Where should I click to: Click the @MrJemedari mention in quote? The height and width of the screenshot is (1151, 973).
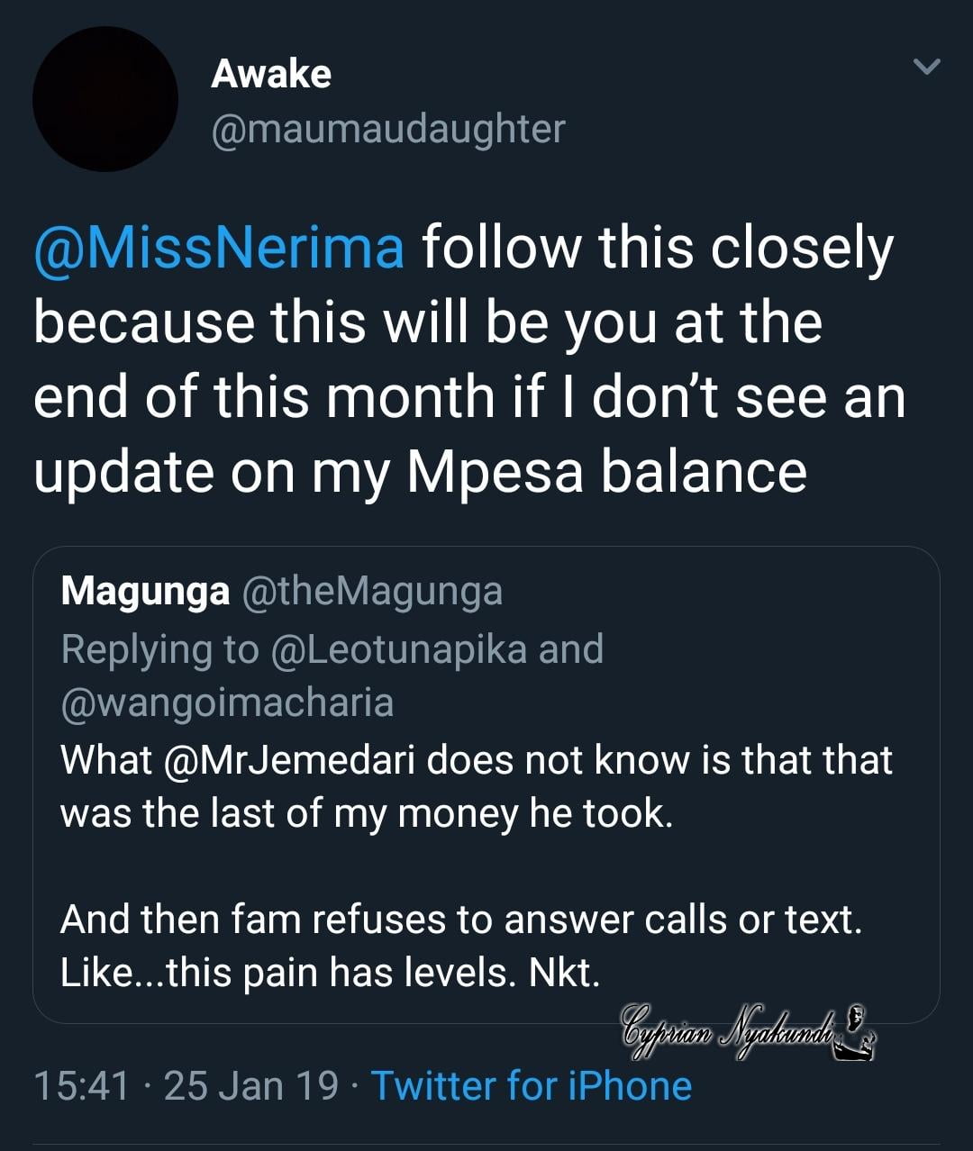click(290, 760)
